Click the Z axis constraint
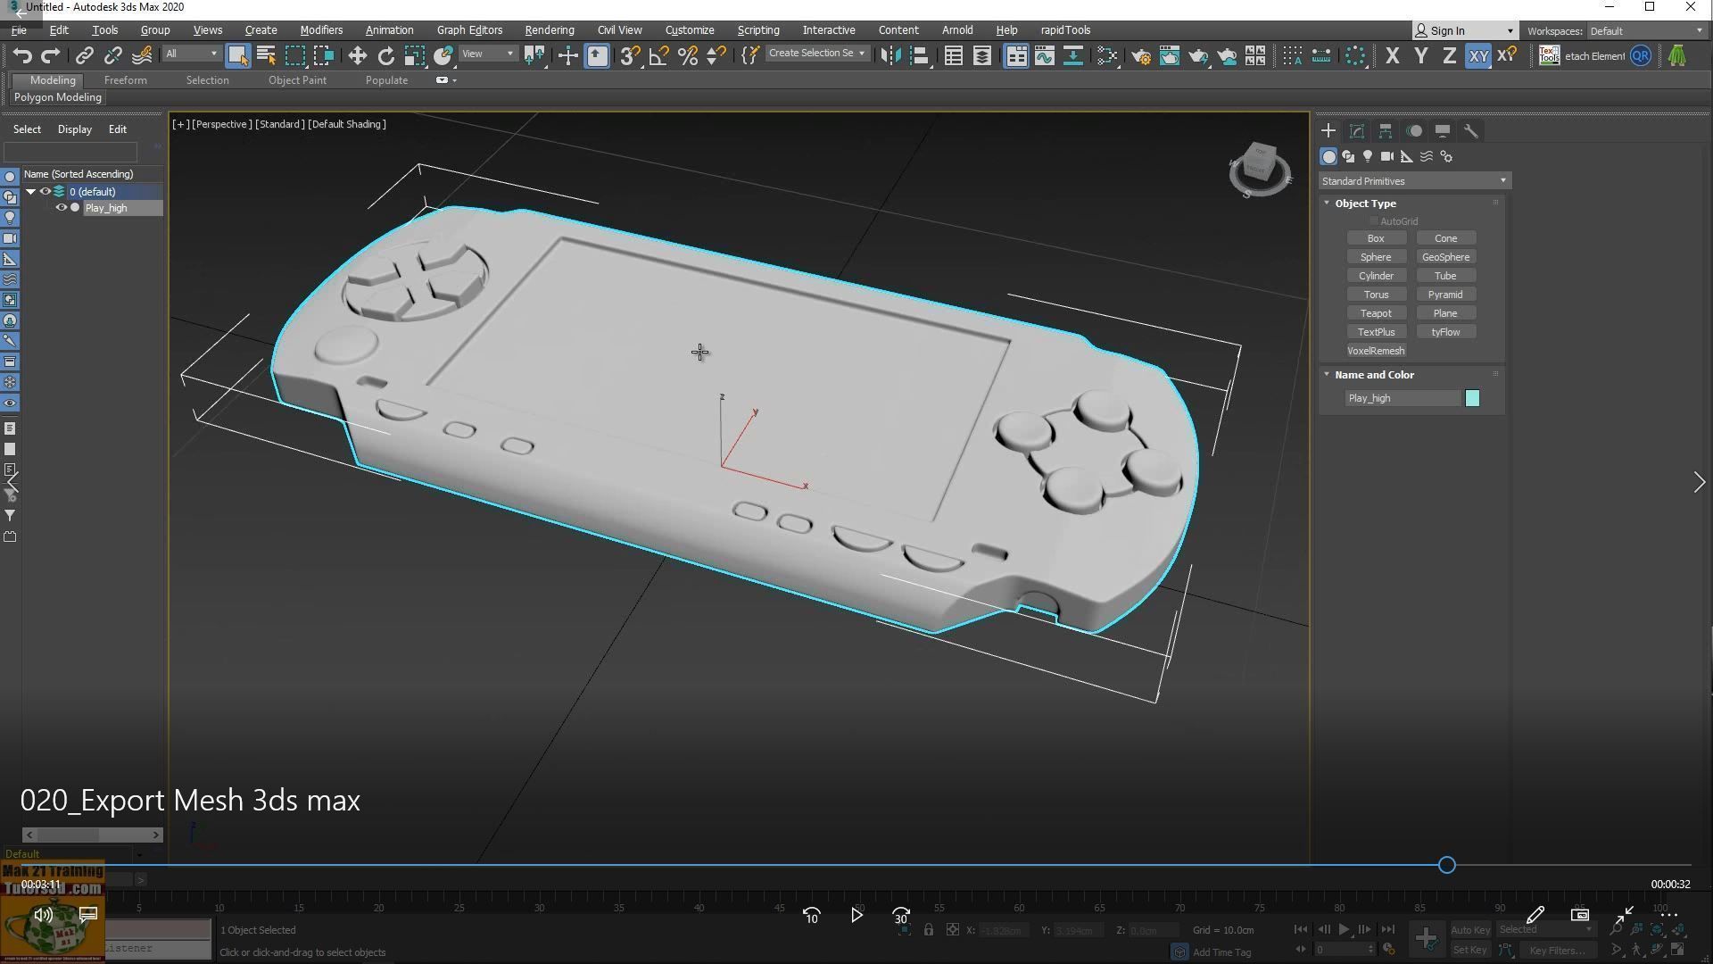 (x=1449, y=56)
